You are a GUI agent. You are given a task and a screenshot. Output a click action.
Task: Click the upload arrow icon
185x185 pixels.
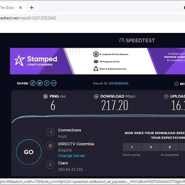coord(166,96)
